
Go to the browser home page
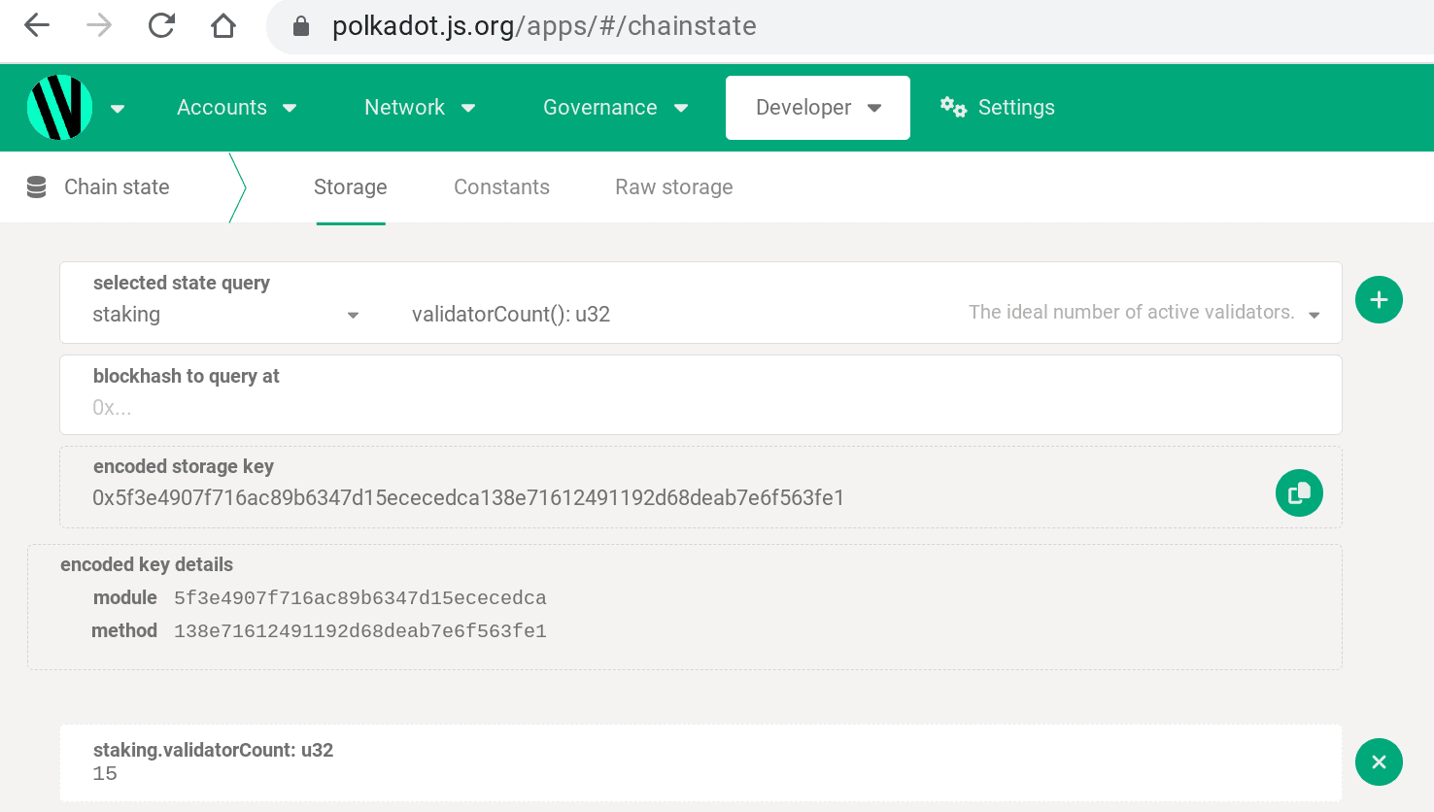click(x=222, y=26)
